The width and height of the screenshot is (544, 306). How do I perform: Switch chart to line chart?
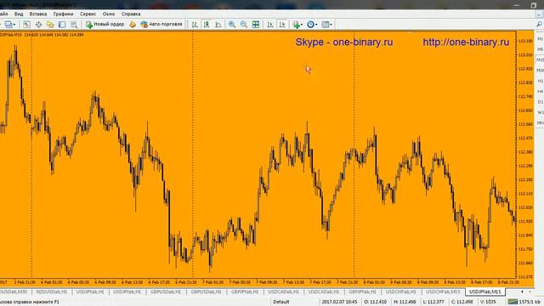pos(218,25)
